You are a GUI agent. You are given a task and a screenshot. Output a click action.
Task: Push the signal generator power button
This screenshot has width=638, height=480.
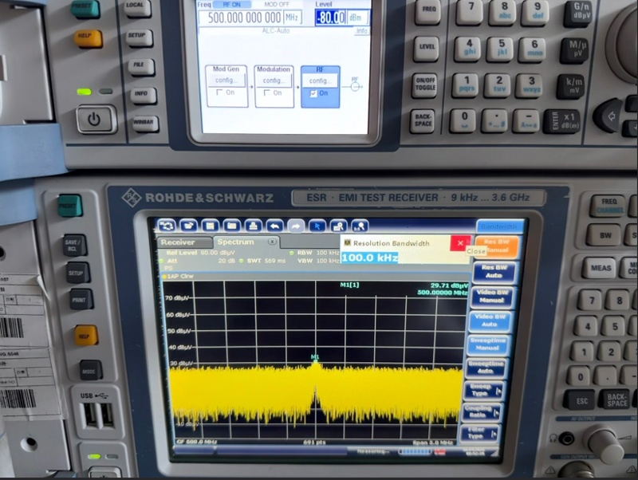(x=94, y=119)
